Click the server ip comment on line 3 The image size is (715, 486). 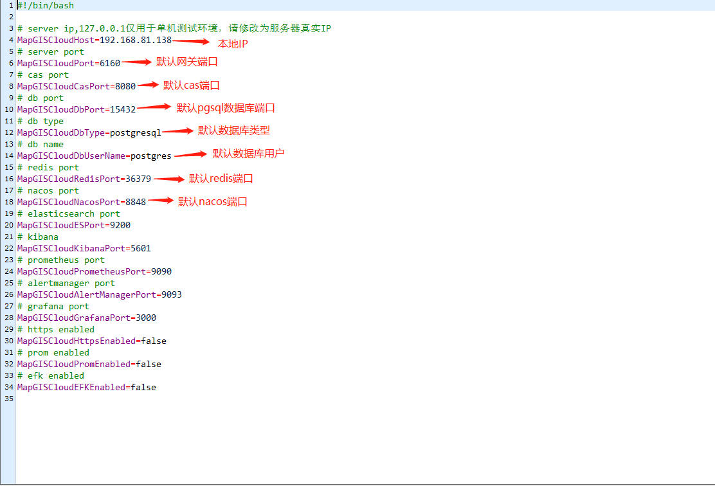pyautogui.click(x=174, y=28)
